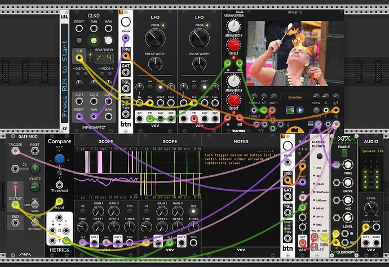
Task: Toggle the ENABLE switch on XFX Overdrive
Action: coord(344,153)
